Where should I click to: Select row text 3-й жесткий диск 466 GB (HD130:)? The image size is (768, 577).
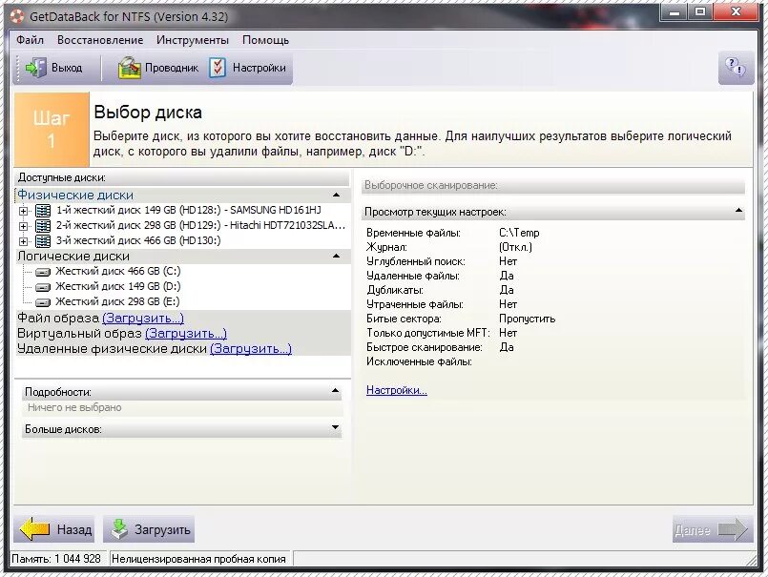coord(138,240)
